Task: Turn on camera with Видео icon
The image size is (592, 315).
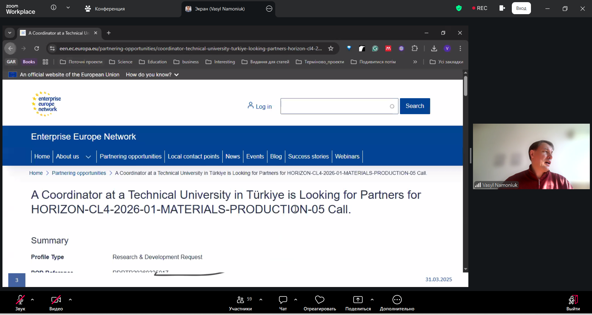Action: coord(56,300)
